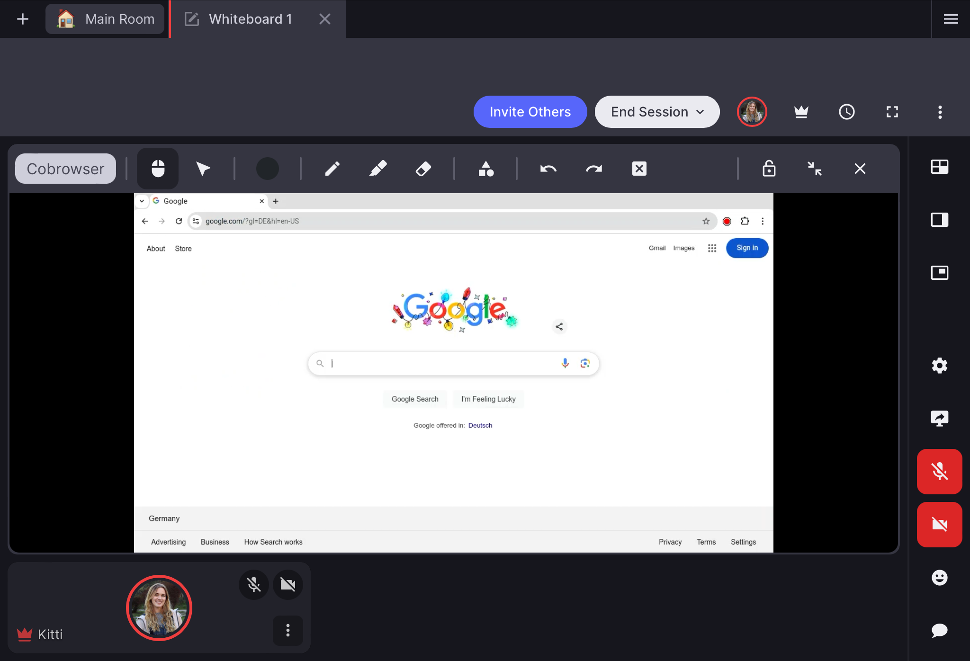
Task: Open the settings gear in sidebar
Action: 939,366
